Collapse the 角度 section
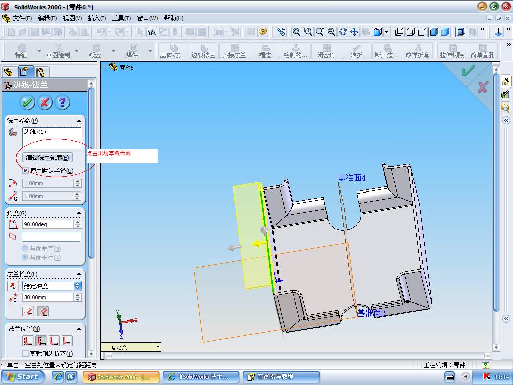Screen dimensions: 513x385 point(79,213)
